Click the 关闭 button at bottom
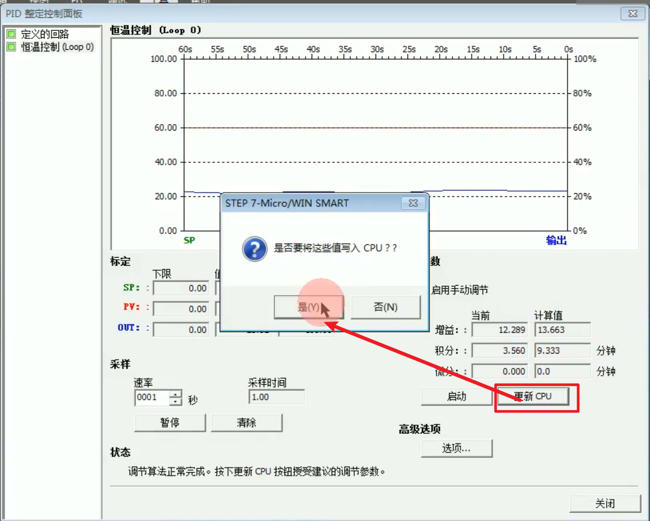650x521 pixels. pyautogui.click(x=605, y=503)
